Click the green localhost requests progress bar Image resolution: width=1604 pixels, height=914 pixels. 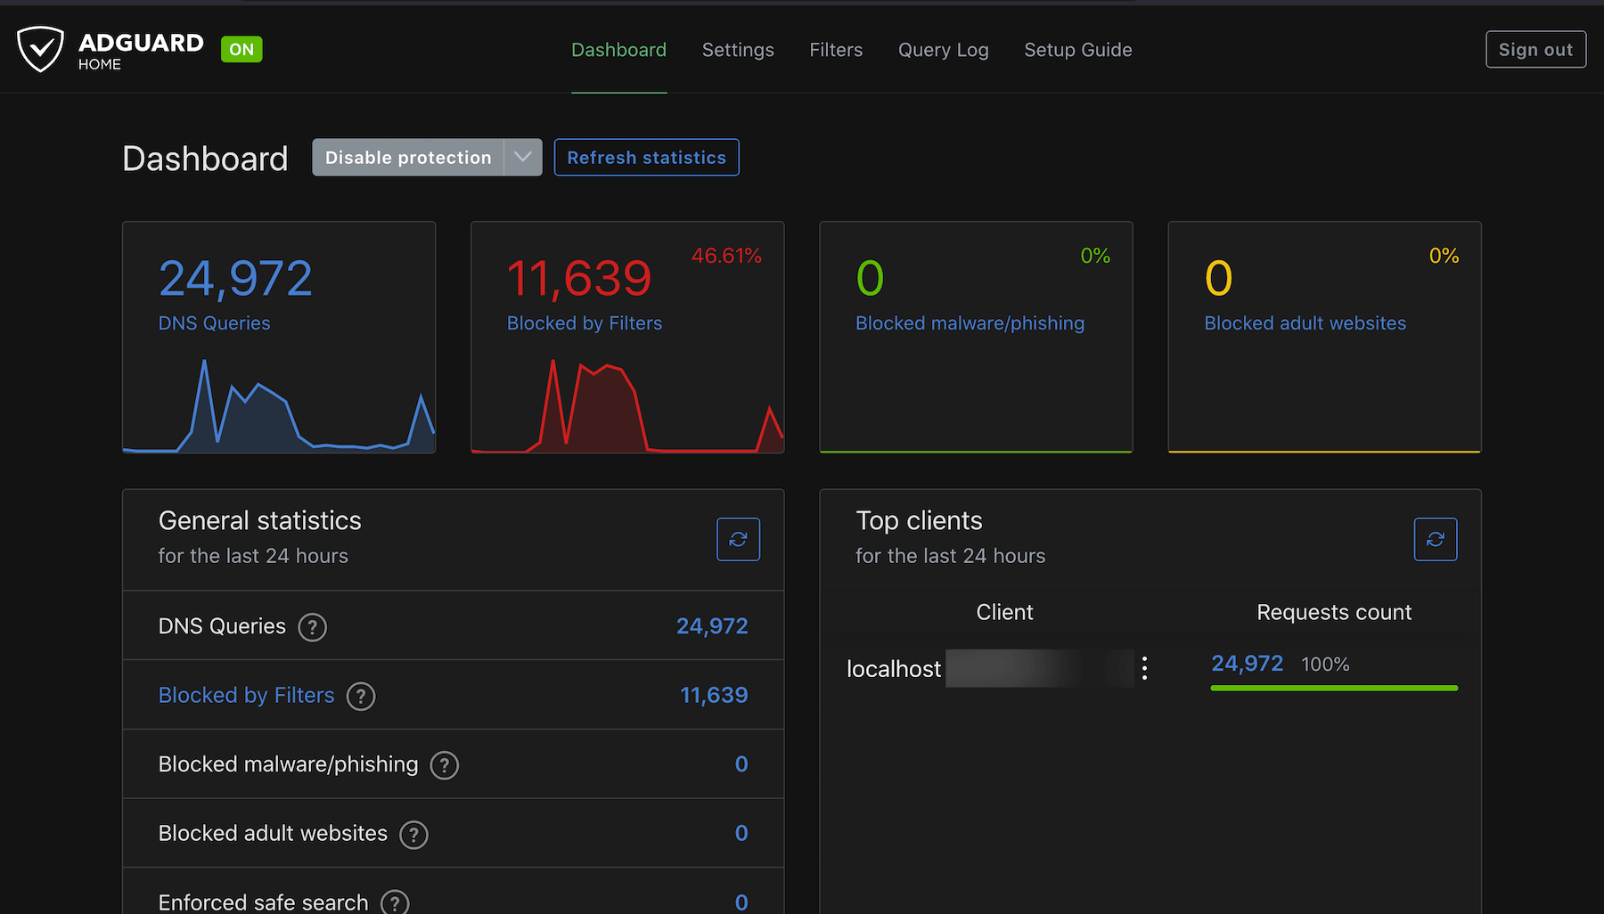pos(1333,688)
